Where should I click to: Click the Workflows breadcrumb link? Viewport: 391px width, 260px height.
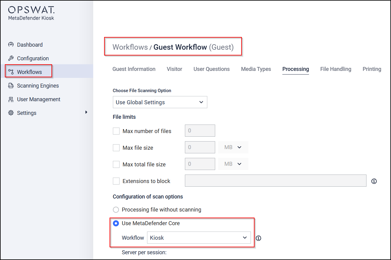(130, 47)
